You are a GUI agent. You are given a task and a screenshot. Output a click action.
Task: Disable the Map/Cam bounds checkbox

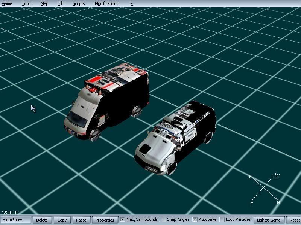122,220
